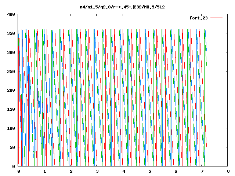Viewport: 235px width, 176px height.
Task: Click the x-axis label 6
Action: coord(176,171)
